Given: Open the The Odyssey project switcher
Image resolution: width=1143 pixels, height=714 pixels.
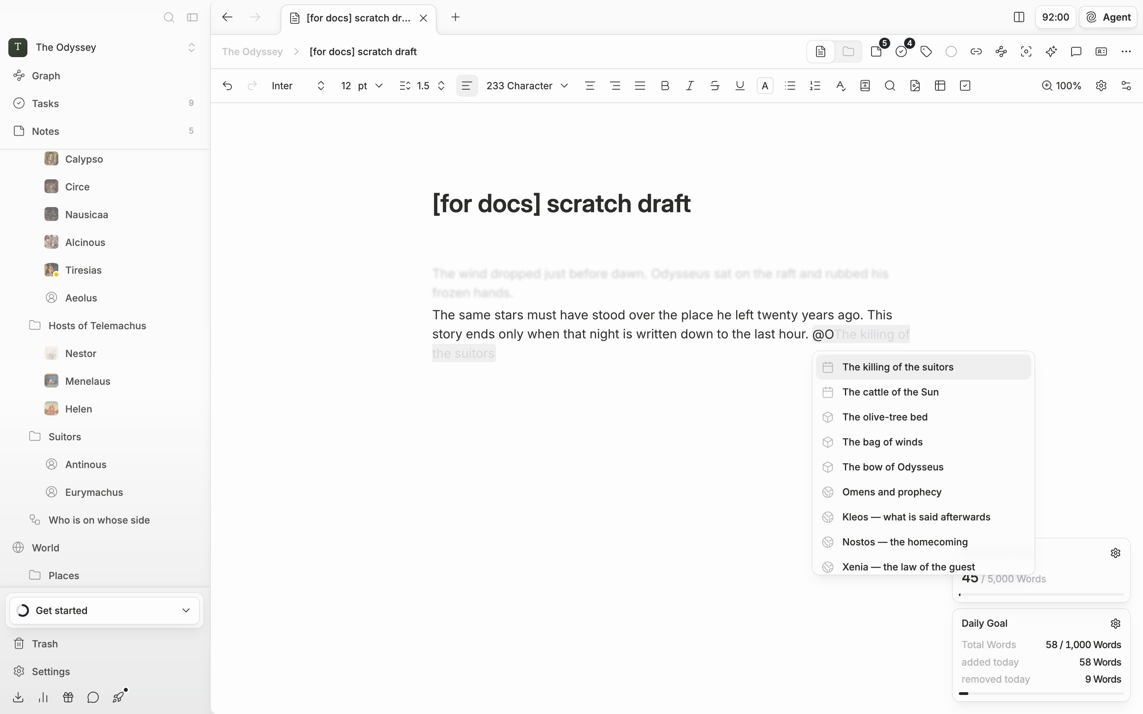Looking at the screenshot, I should pyautogui.click(x=103, y=47).
